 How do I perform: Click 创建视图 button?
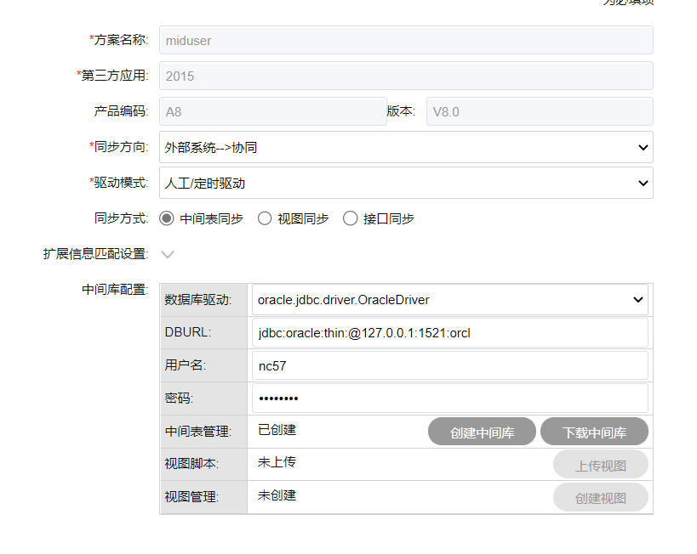[601, 497]
